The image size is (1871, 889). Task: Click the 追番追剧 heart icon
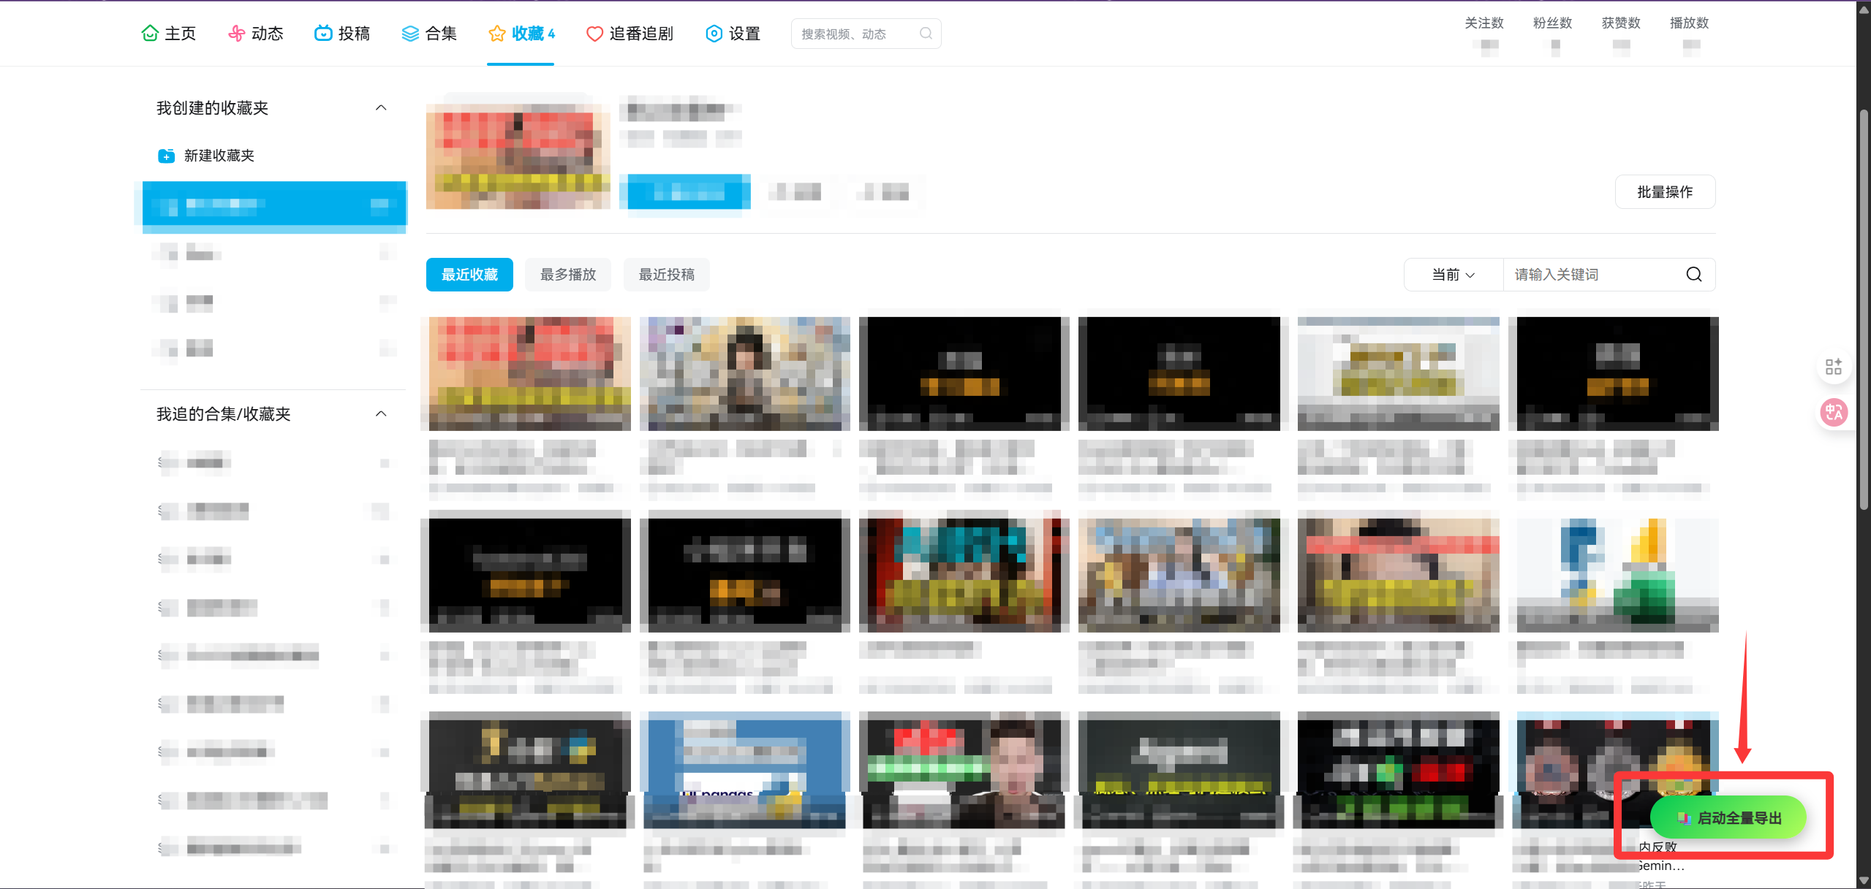coord(594,34)
